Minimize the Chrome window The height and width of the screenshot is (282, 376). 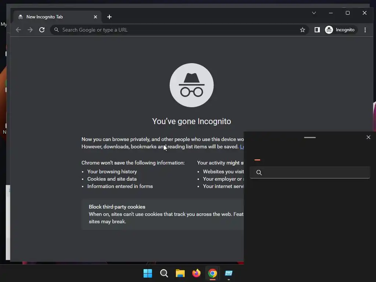tap(331, 13)
